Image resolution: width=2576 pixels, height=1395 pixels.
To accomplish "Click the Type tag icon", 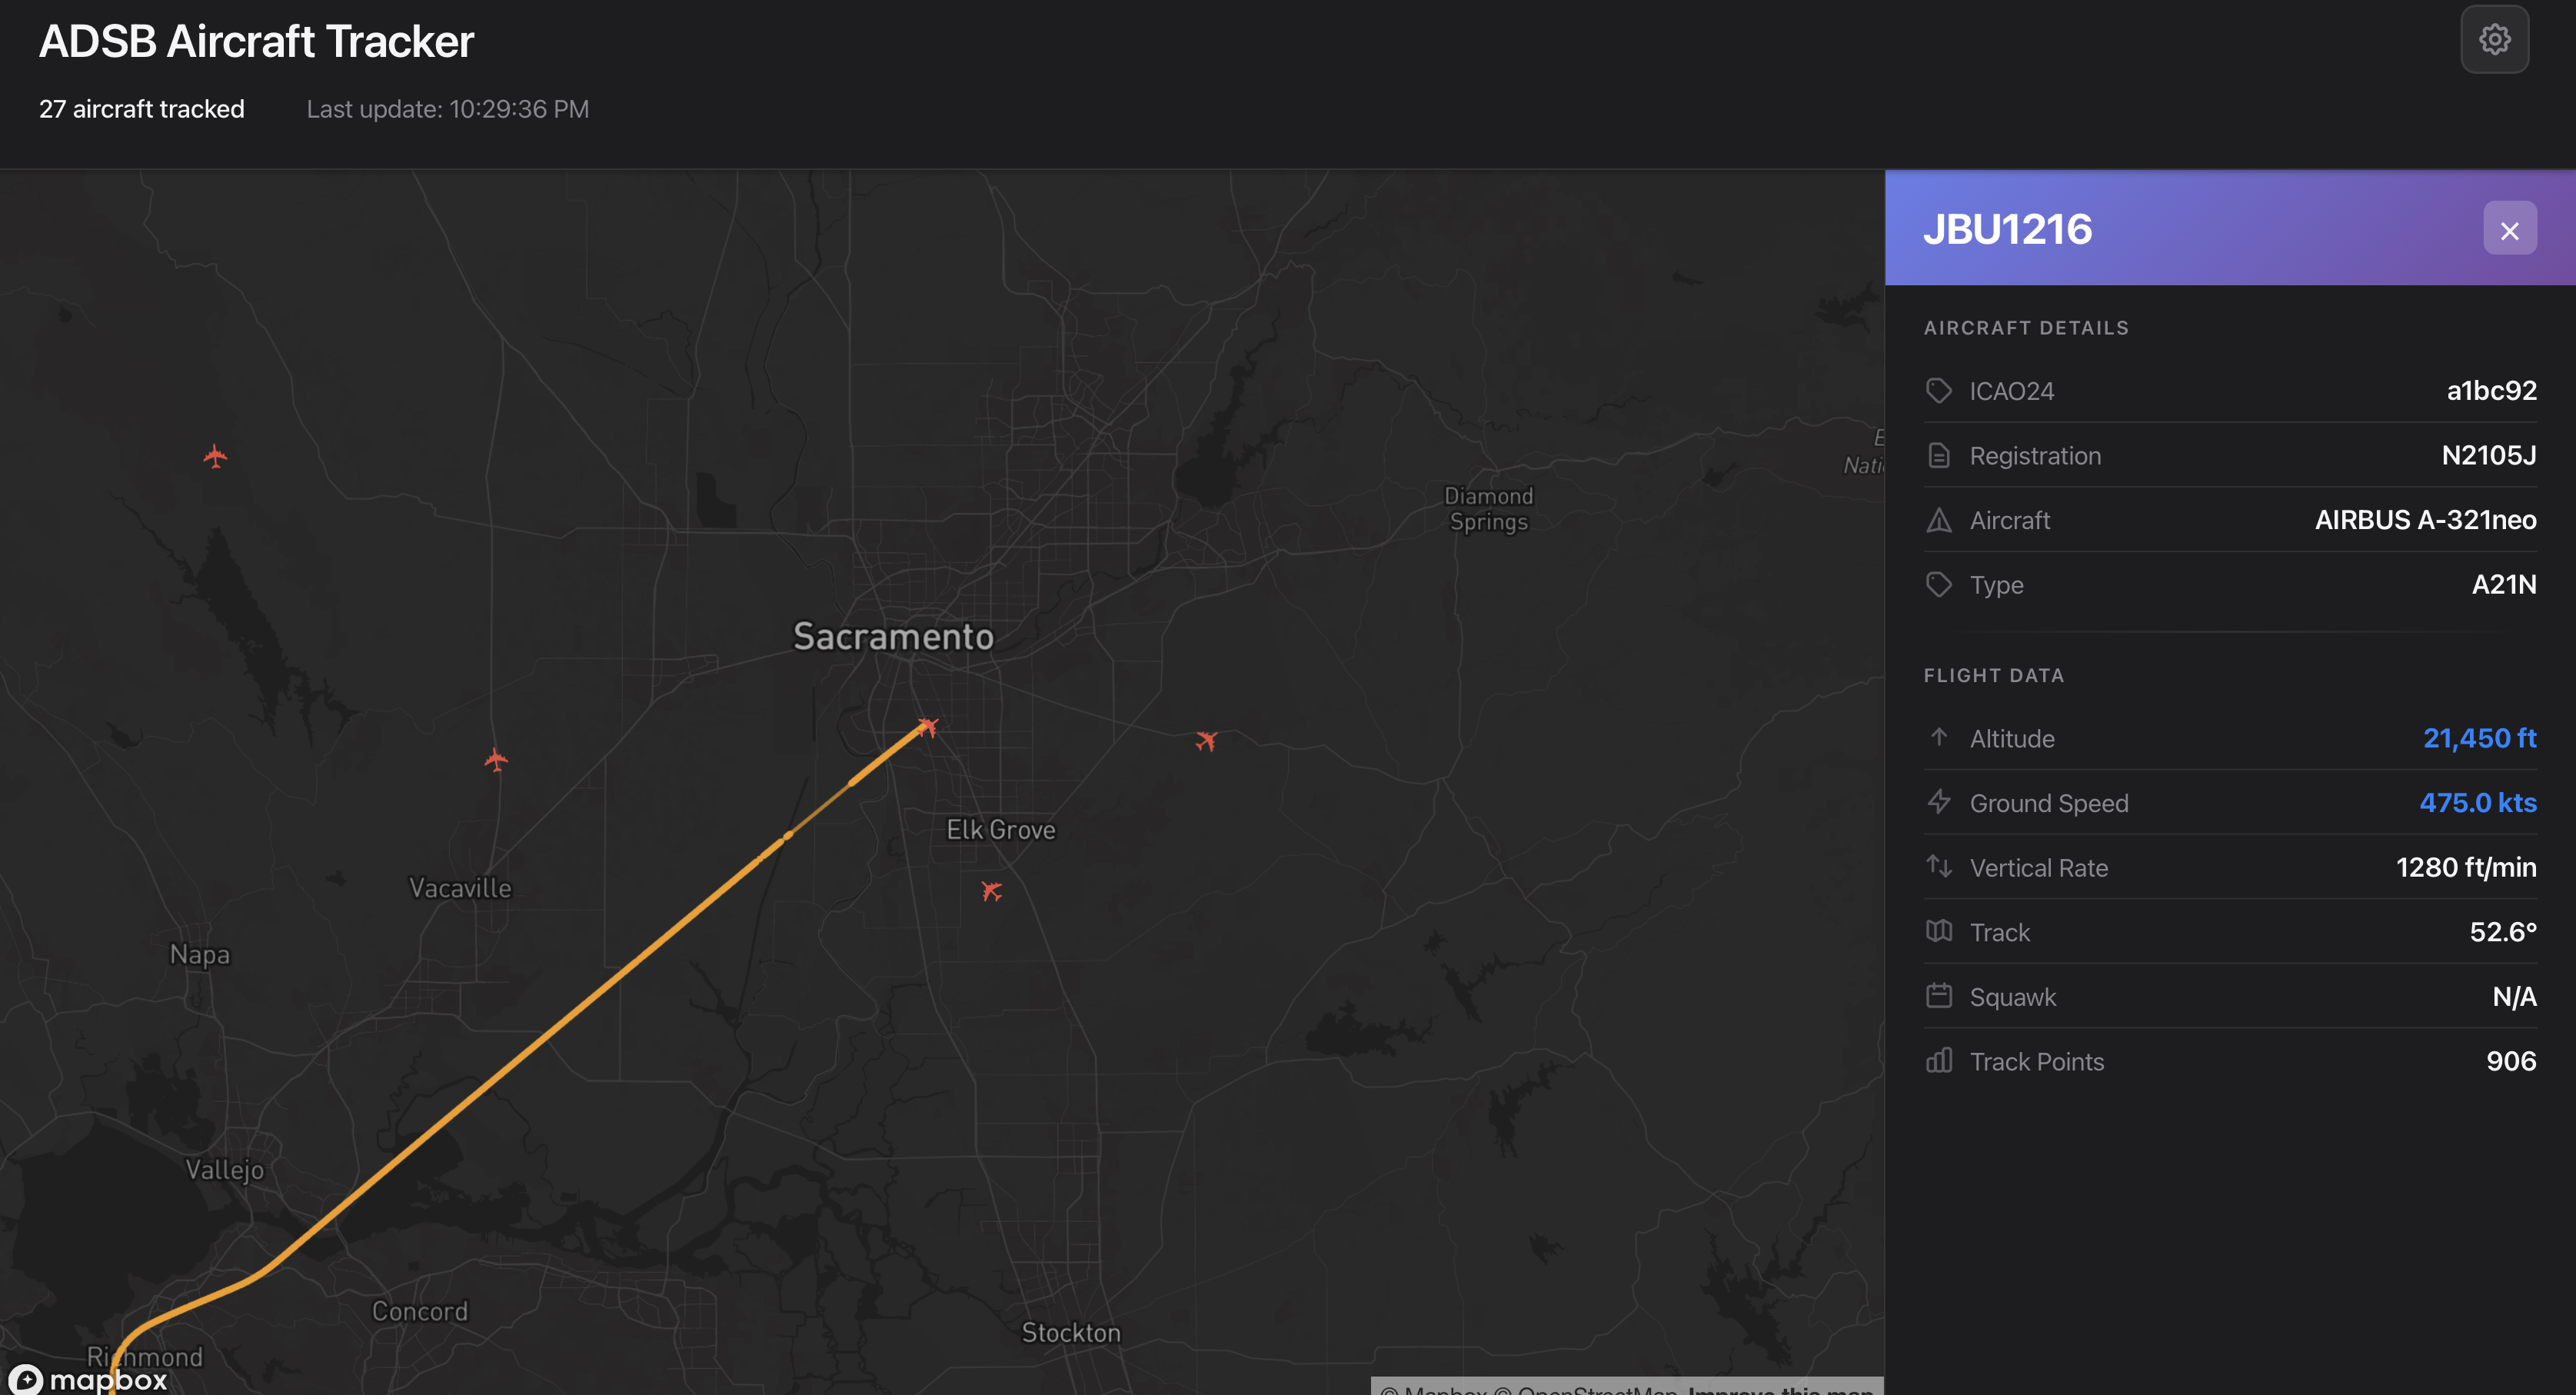I will 1940,585.
